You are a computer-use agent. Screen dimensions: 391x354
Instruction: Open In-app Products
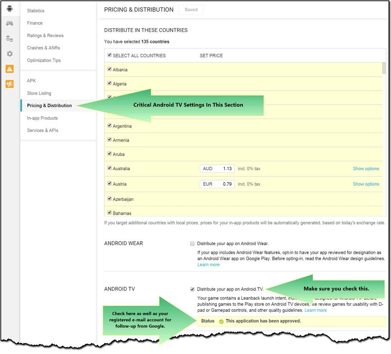[43, 118]
